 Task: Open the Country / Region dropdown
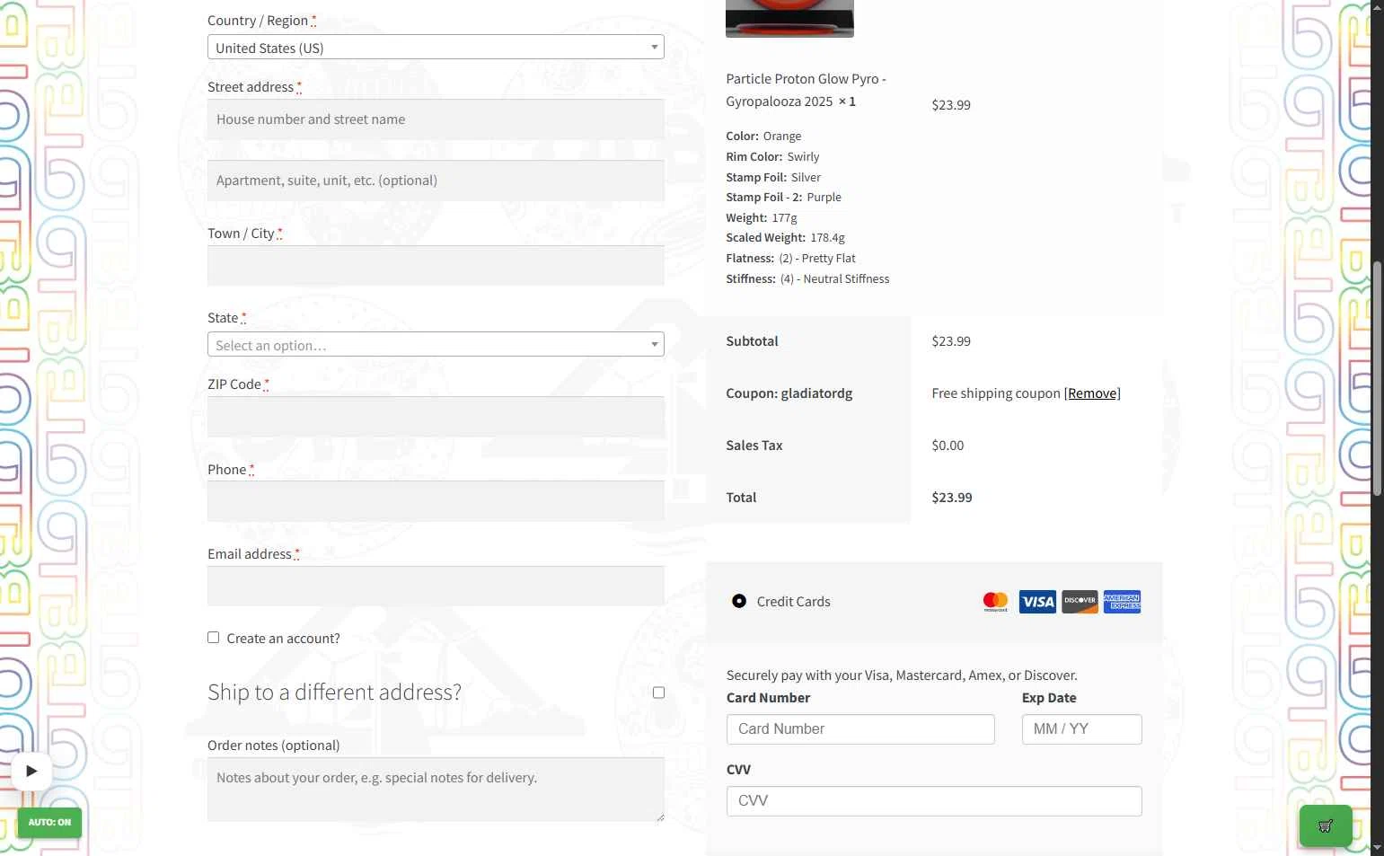pyautogui.click(x=436, y=48)
